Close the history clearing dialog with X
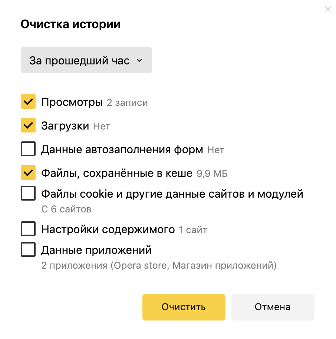The width and height of the screenshot is (336, 339). [x=327, y=9]
